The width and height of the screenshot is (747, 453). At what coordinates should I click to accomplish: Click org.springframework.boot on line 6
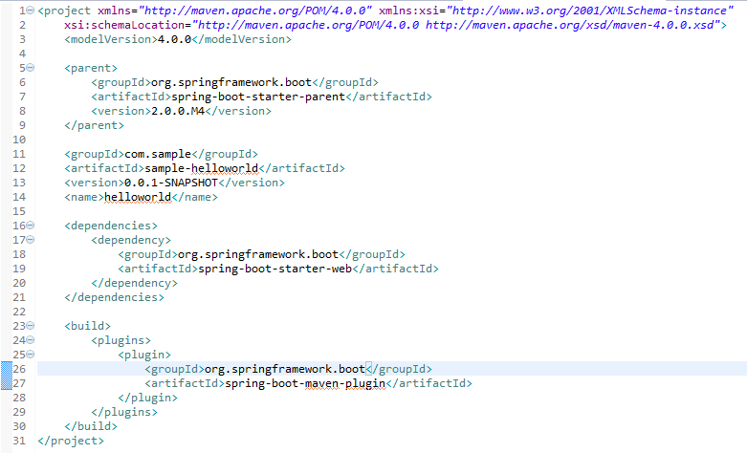[231, 82]
